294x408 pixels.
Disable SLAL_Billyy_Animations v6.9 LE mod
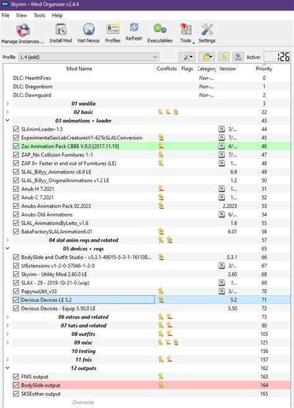click(x=16, y=172)
